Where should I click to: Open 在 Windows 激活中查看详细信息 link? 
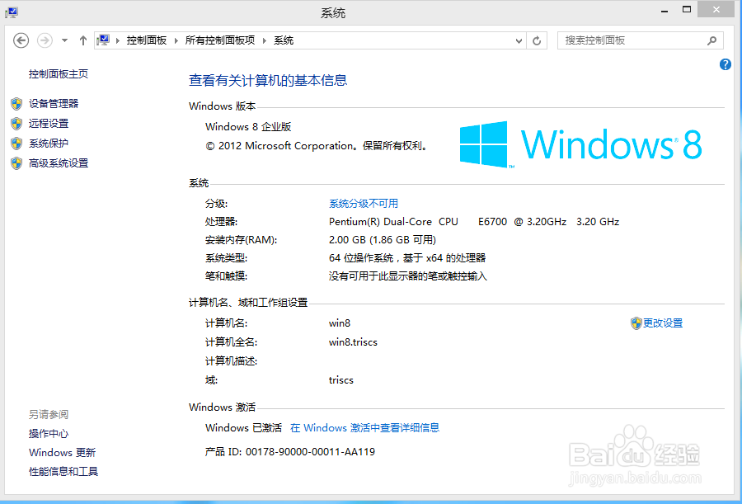[365, 428]
